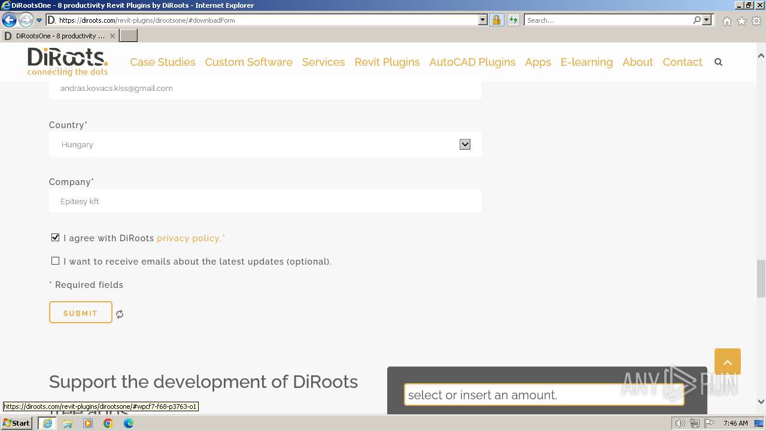Open the browser Home icon

[x=727, y=21]
